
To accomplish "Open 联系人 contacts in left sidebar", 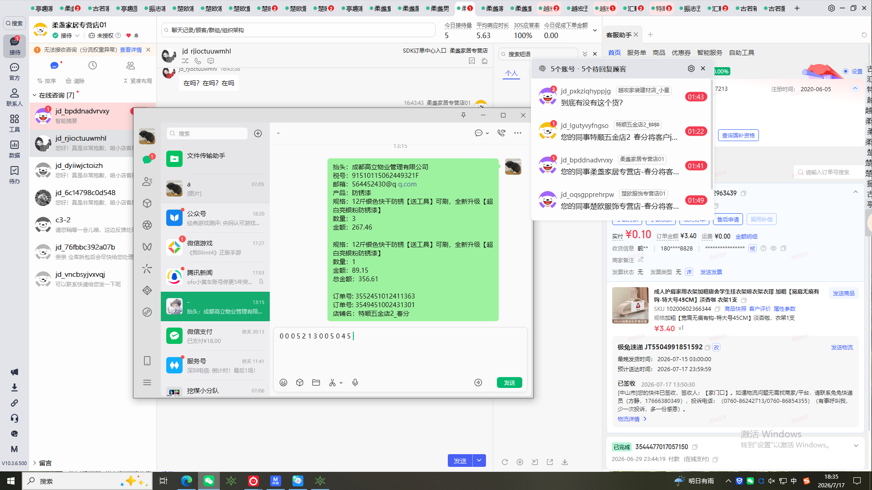I will 15,97.
